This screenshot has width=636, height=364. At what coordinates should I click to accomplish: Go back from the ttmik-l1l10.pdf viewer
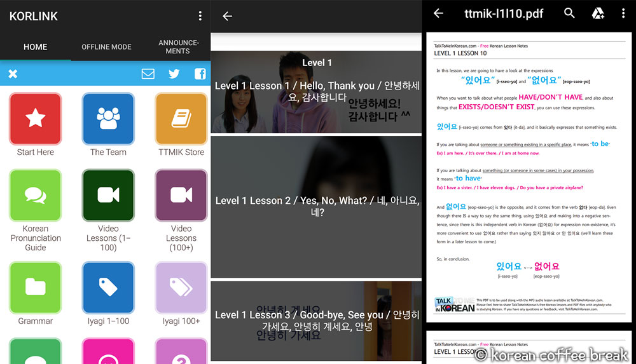tap(438, 13)
